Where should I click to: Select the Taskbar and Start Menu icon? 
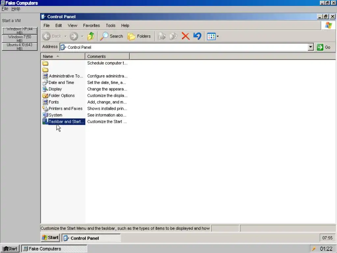pyautogui.click(x=45, y=121)
